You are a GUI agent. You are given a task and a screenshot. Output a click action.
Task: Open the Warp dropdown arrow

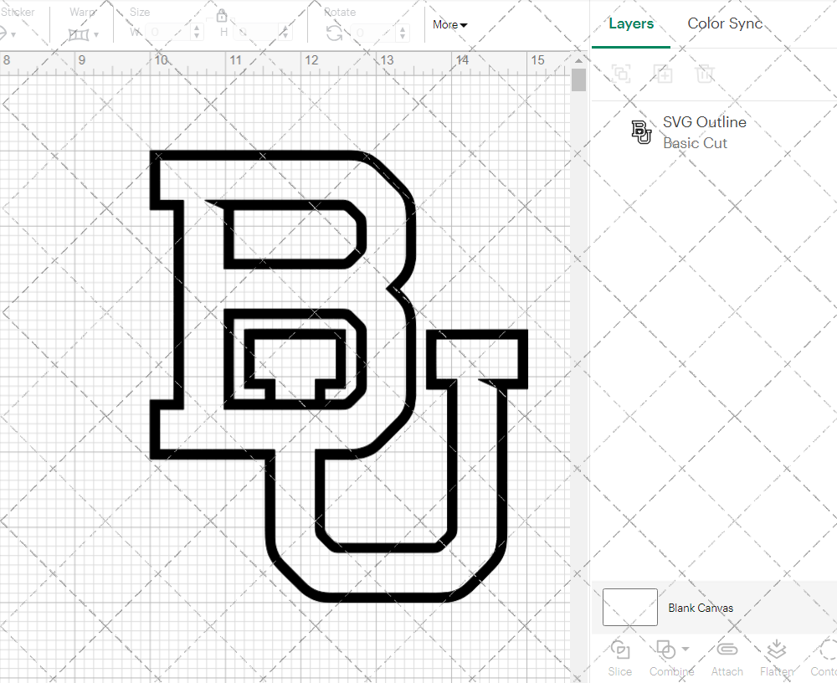pos(96,33)
